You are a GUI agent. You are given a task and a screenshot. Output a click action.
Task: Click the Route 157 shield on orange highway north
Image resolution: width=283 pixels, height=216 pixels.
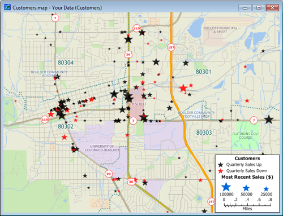[x=171, y=47]
